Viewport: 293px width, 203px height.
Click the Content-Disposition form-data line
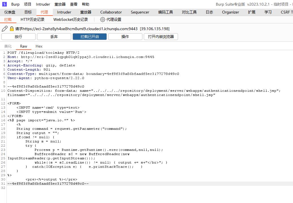point(144,91)
